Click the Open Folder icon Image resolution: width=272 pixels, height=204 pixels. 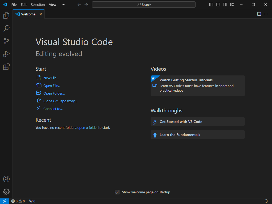39,93
